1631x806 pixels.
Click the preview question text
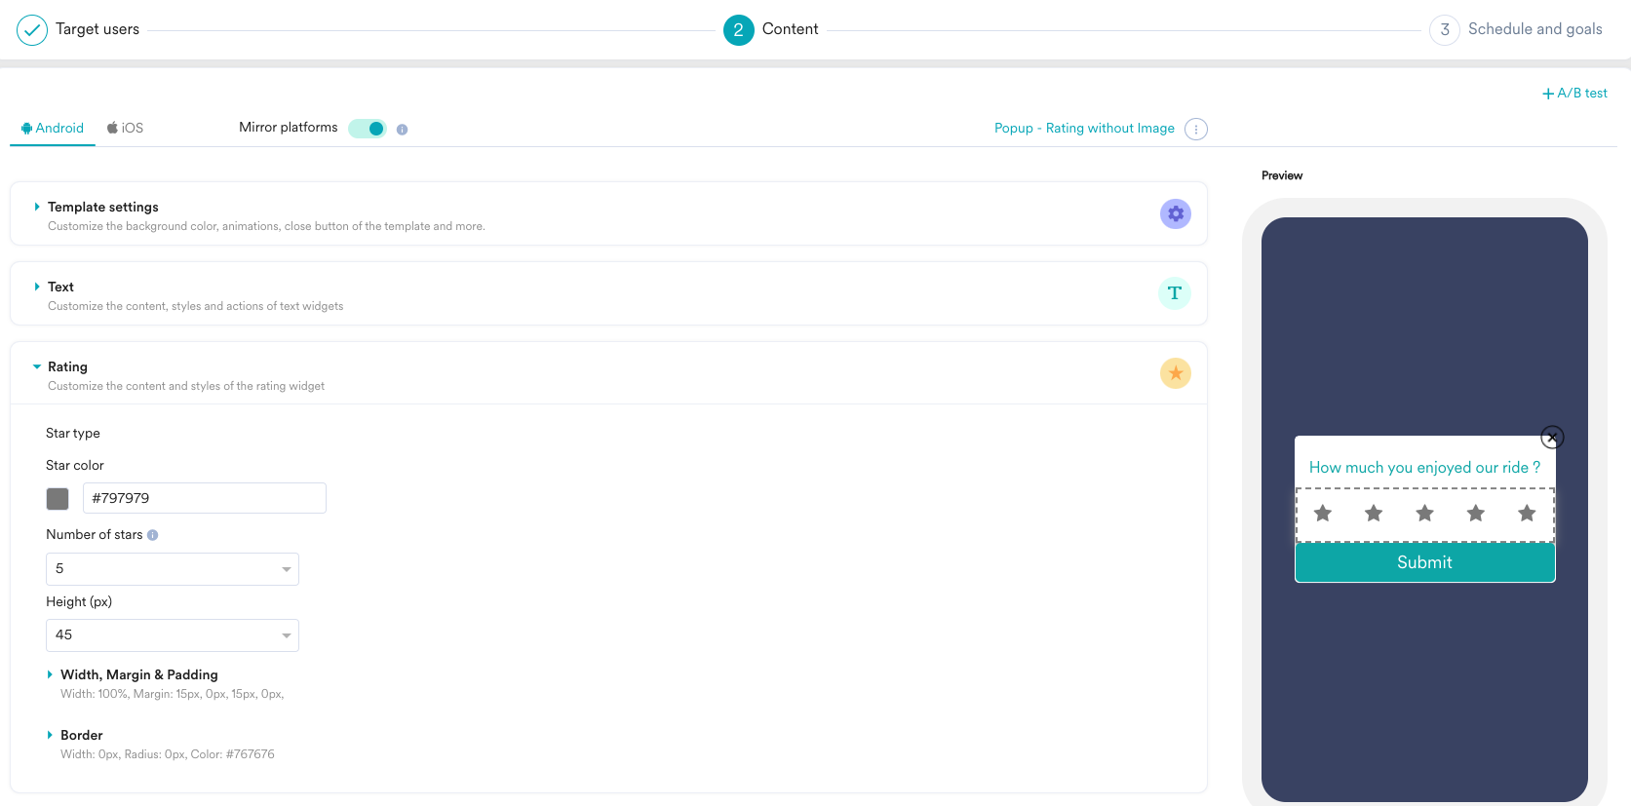(x=1424, y=468)
